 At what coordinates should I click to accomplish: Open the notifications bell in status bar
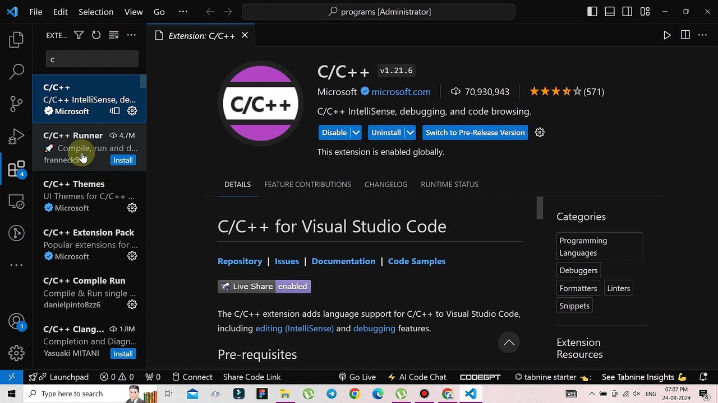click(703, 377)
